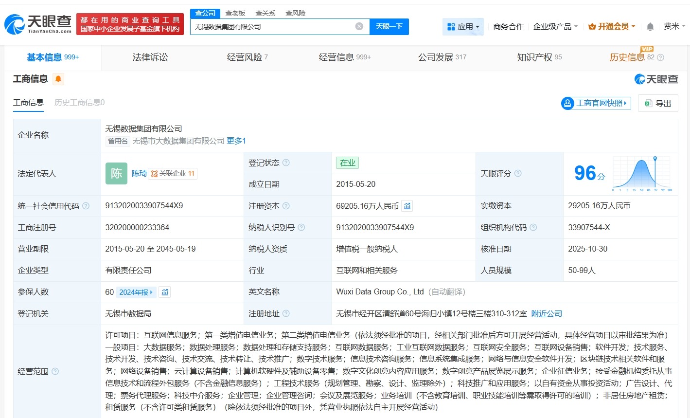The image size is (690, 418).
Task: Click the score curve chart beside 96分
Action: 640,173
